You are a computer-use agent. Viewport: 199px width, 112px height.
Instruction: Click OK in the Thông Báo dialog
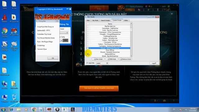tap(53, 58)
